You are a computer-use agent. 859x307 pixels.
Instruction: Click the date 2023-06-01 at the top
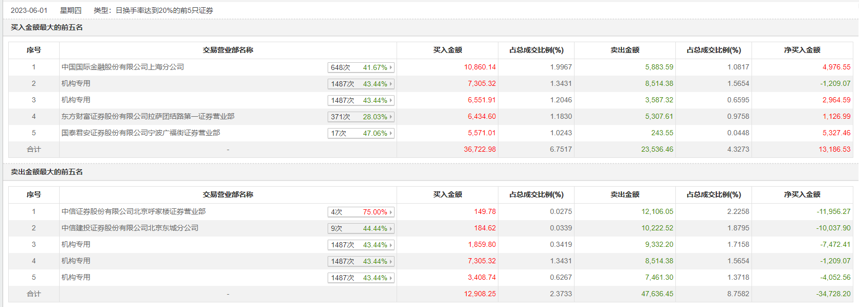click(29, 10)
